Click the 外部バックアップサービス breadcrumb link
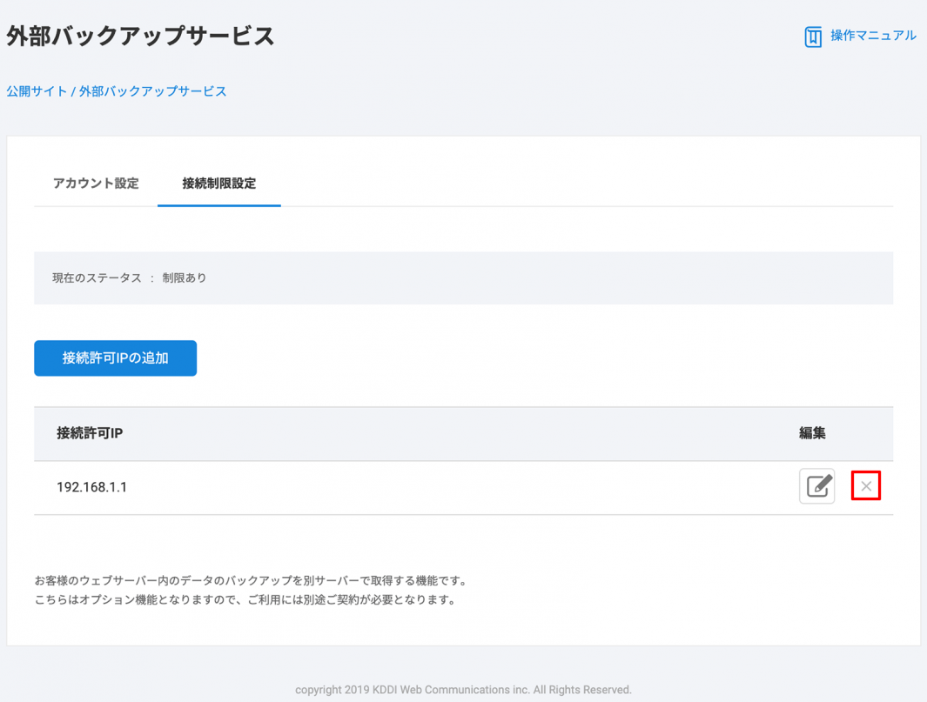The height and width of the screenshot is (702, 927). point(153,91)
